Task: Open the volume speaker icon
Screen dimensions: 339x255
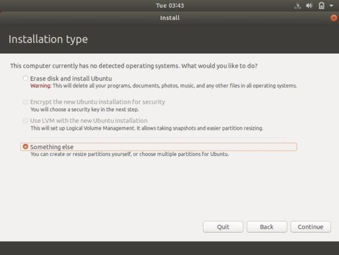Action: (x=309, y=6)
